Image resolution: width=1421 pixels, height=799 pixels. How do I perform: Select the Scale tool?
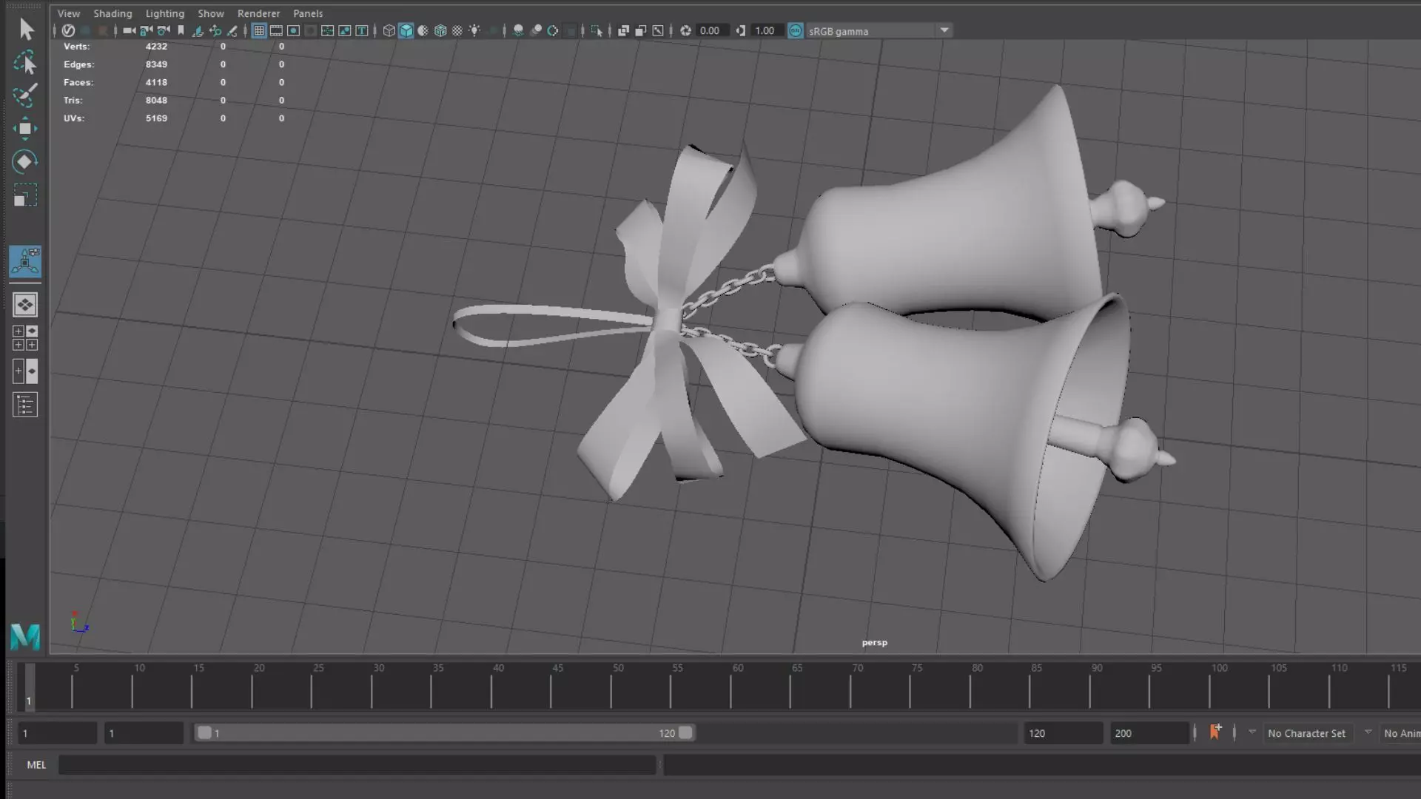pyautogui.click(x=25, y=195)
